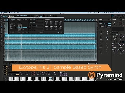The width and height of the screenshot is (125, 93).
Task: Click macro control knob 1
Action: tap(47, 23)
